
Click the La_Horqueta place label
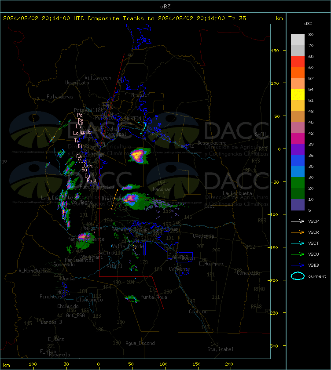click(x=237, y=193)
